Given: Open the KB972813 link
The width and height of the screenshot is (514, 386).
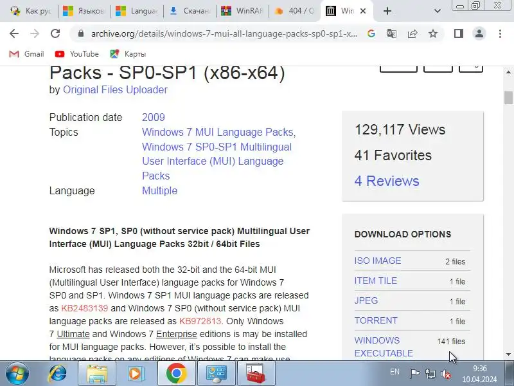Looking at the screenshot, I should point(200,321).
